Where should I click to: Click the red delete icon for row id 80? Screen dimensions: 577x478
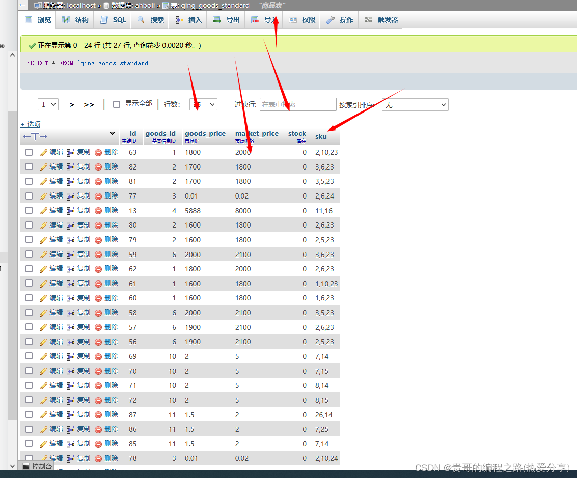(x=98, y=225)
